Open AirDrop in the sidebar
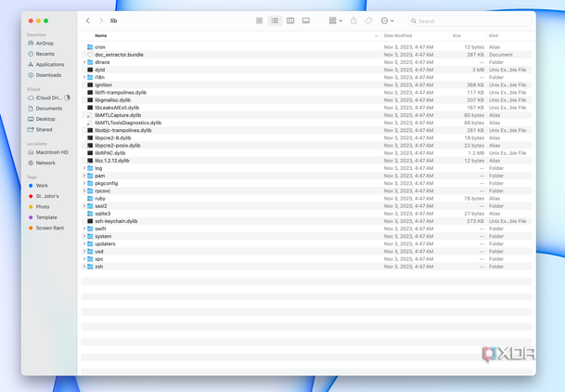 tap(45, 44)
